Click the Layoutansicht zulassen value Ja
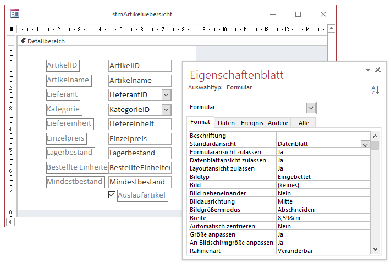The height and width of the screenshot is (264, 391). [x=323, y=168]
